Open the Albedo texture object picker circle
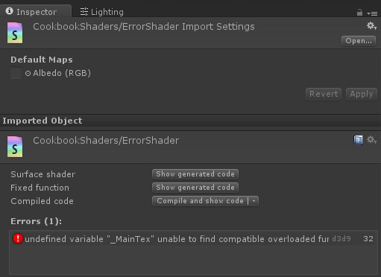Viewport: 381px width, 277px height. click(28, 74)
